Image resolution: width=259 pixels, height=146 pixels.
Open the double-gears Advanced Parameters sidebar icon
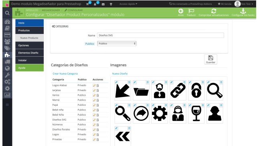click(x=7, y=82)
